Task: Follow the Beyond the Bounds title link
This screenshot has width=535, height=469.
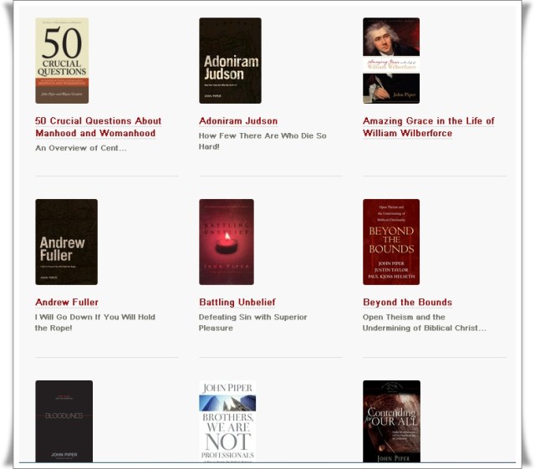Action: click(x=407, y=302)
